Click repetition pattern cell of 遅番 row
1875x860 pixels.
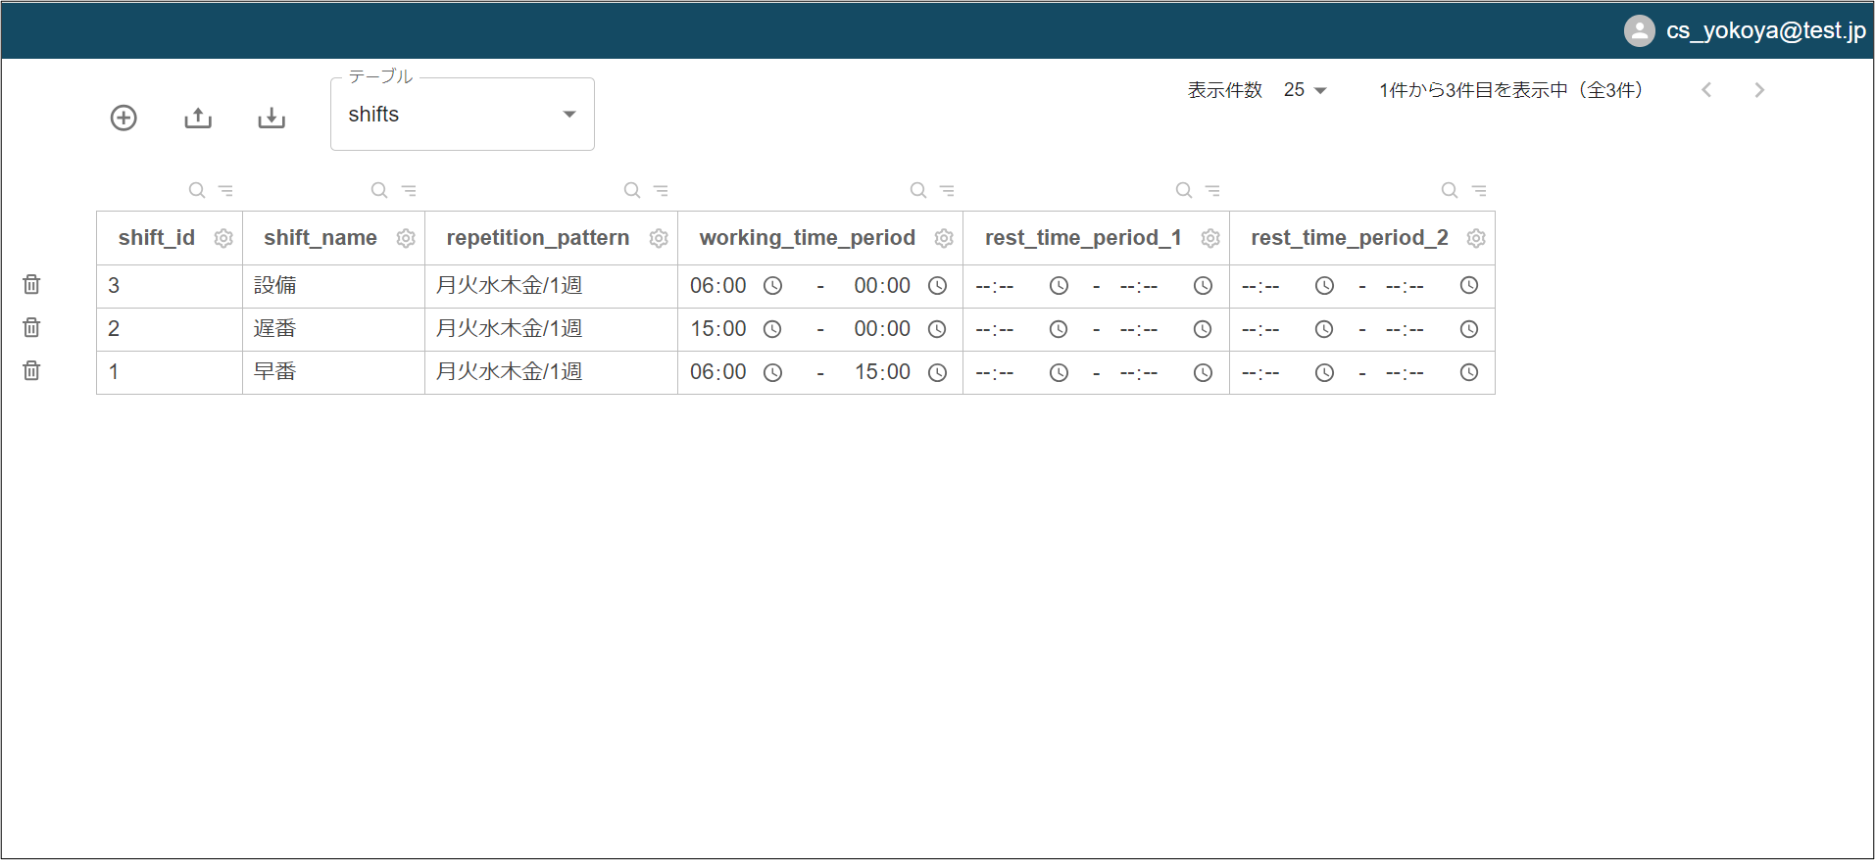(x=551, y=329)
